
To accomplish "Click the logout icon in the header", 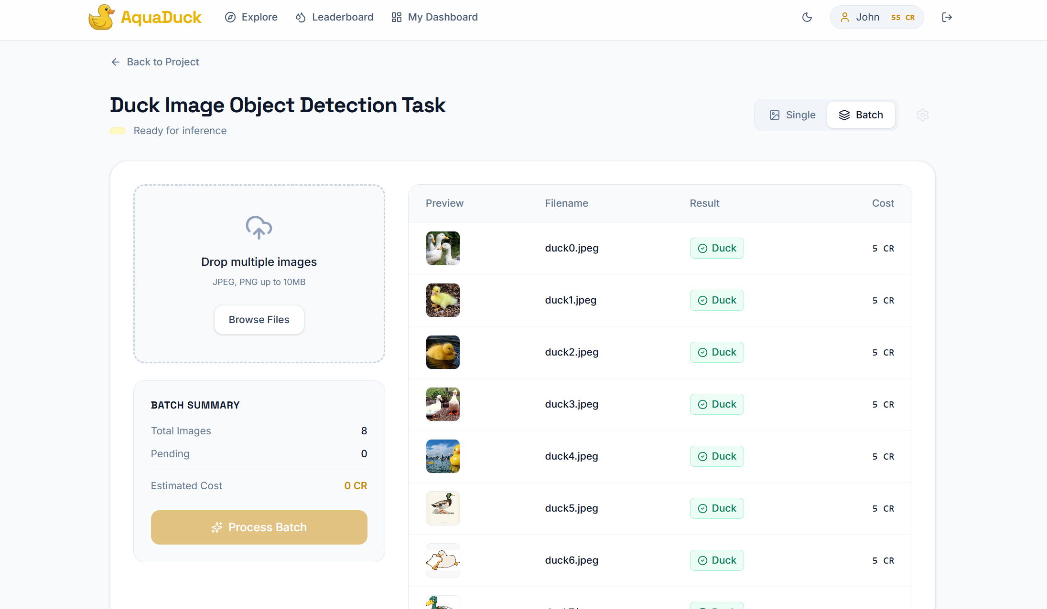I will point(947,17).
